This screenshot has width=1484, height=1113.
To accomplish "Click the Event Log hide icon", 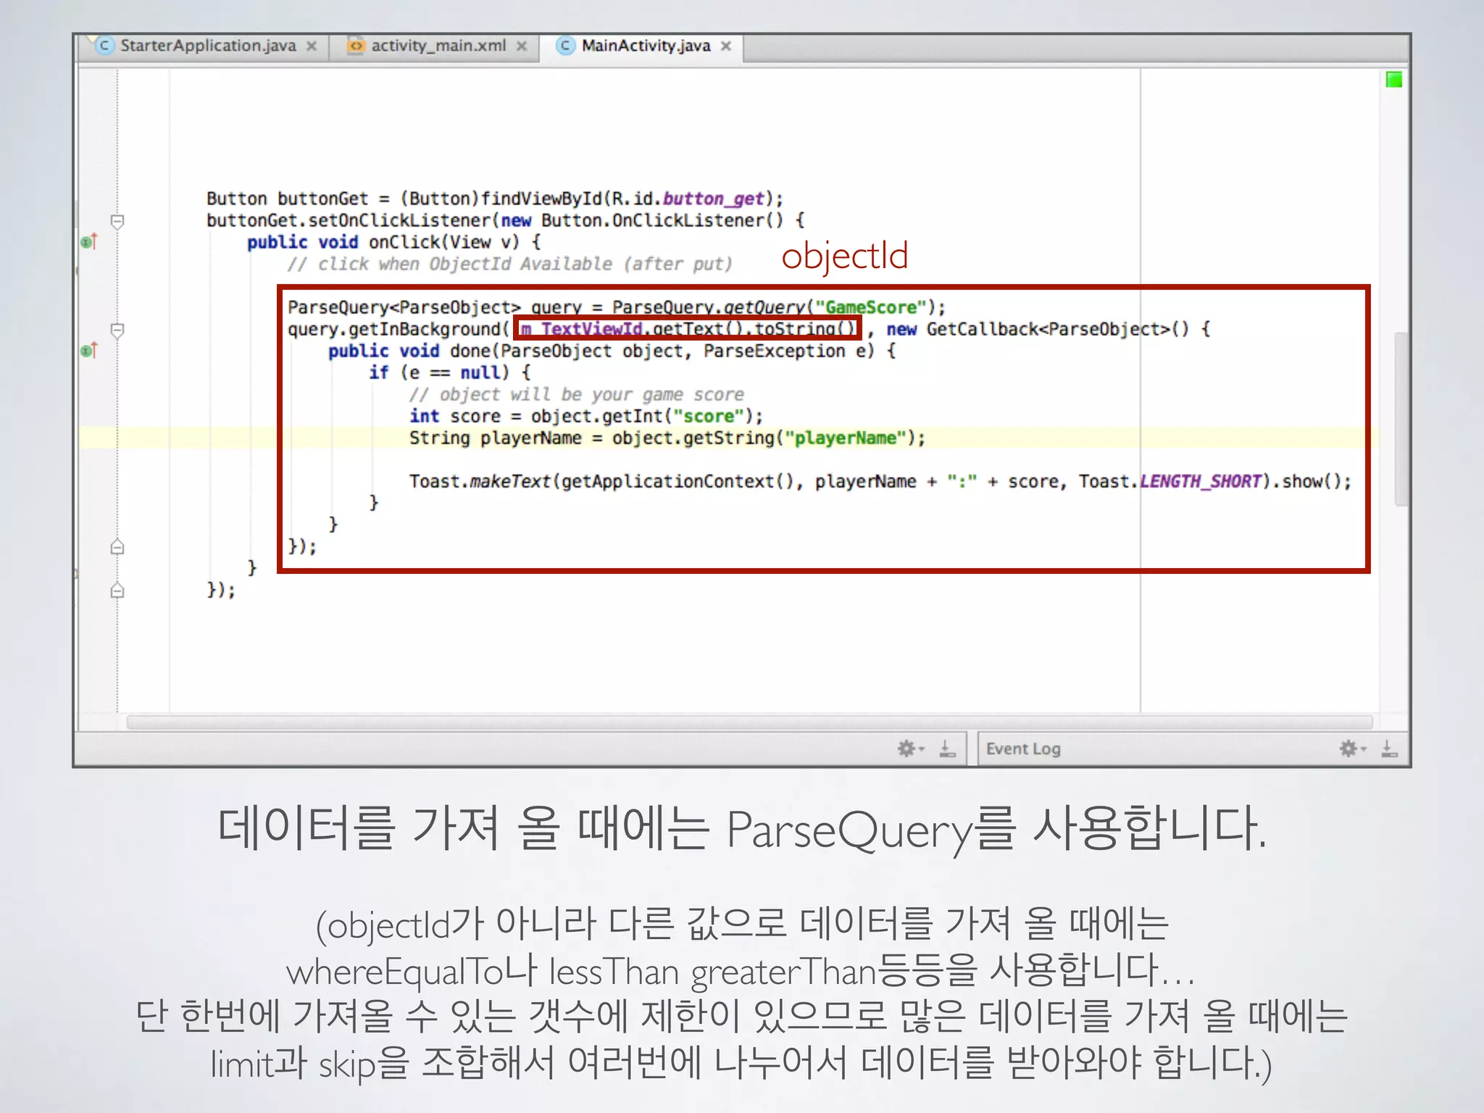I will (x=1389, y=749).
